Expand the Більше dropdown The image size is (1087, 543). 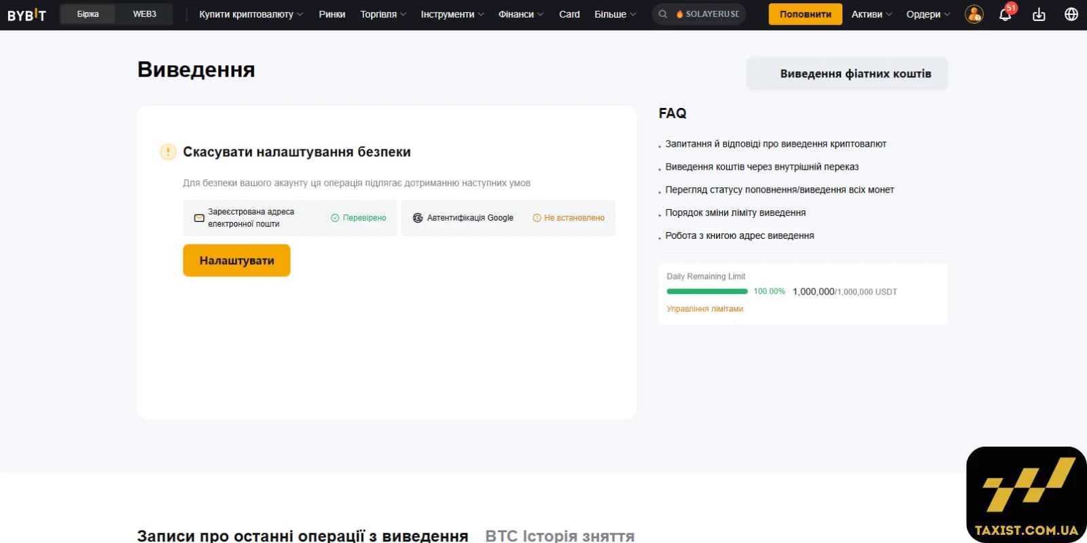pos(616,14)
